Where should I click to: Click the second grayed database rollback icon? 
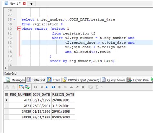(x=13, y=87)
